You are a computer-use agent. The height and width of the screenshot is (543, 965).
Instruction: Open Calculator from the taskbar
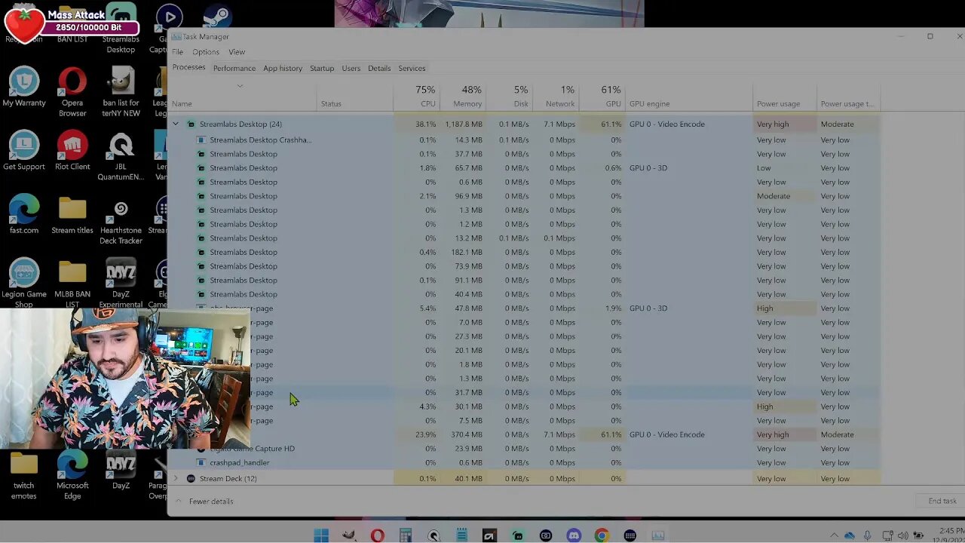tap(406, 535)
